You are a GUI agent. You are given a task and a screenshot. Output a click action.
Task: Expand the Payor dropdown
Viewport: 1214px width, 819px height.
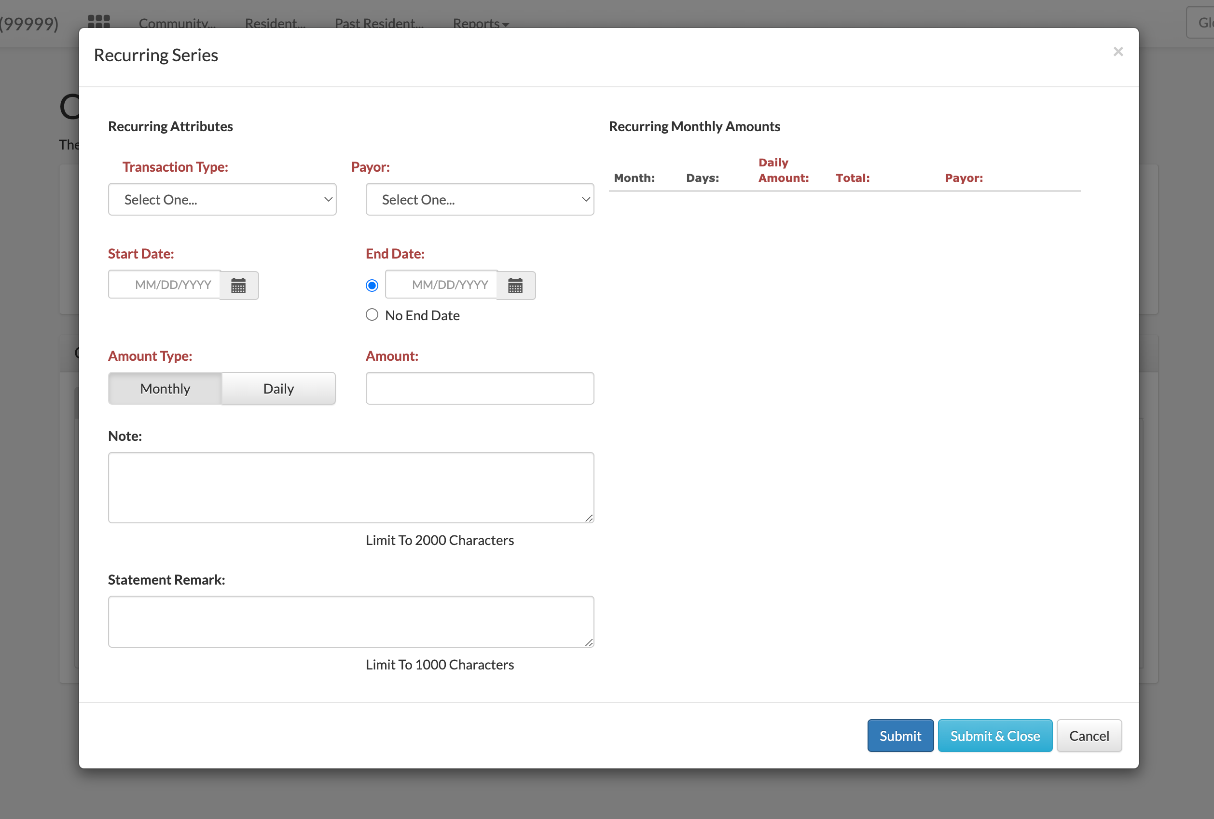click(480, 200)
